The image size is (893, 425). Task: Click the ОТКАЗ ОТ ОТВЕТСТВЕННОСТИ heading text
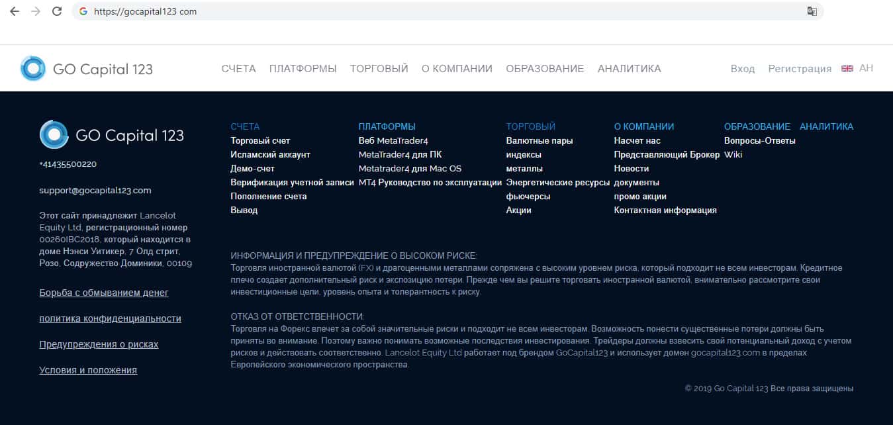click(297, 316)
